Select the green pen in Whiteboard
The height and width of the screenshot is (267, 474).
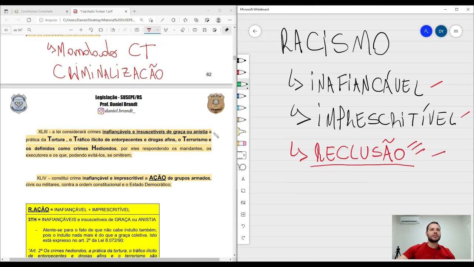pos(242,84)
